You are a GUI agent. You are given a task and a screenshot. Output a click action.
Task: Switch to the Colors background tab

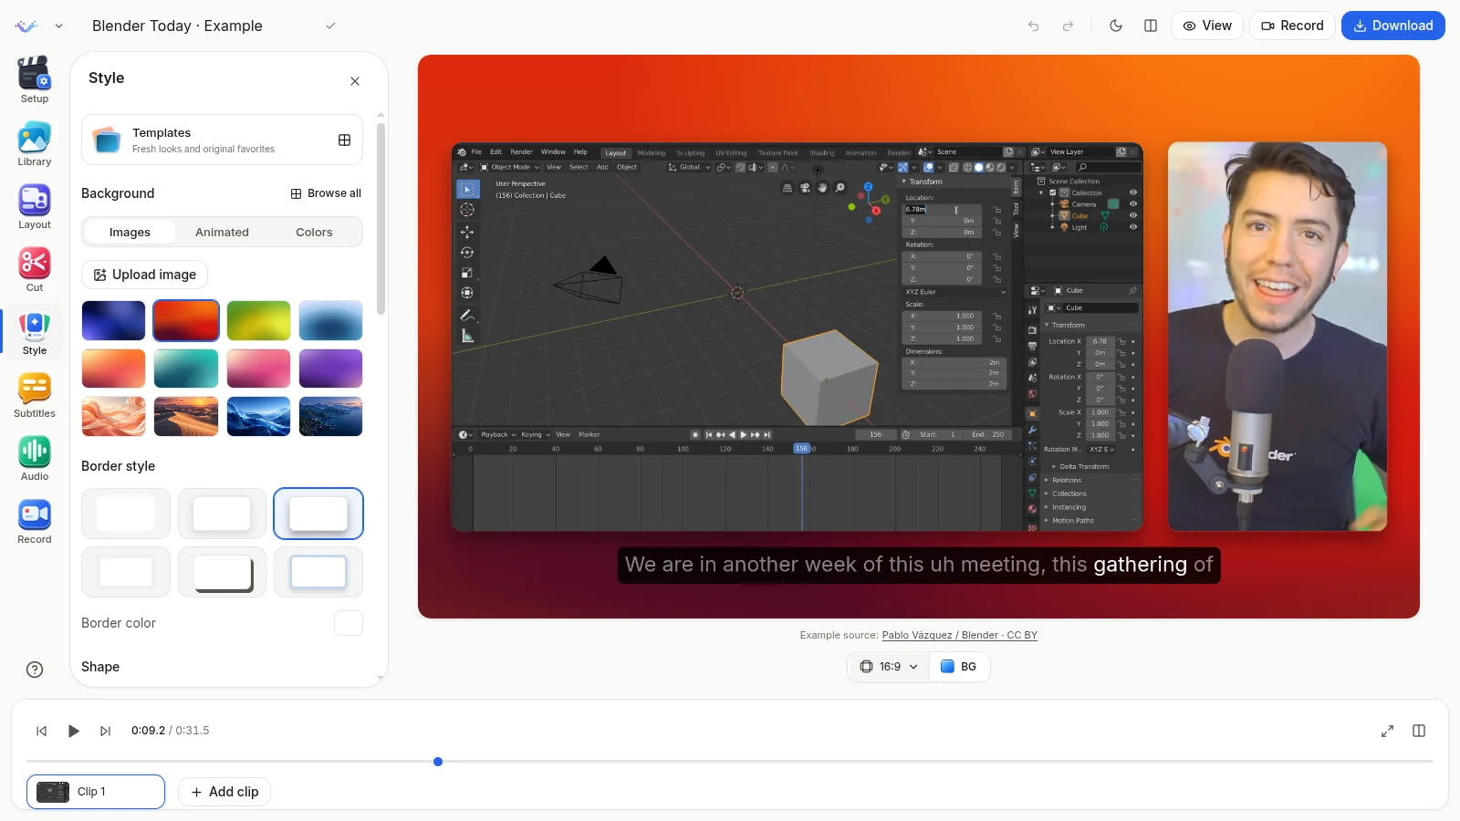(314, 232)
